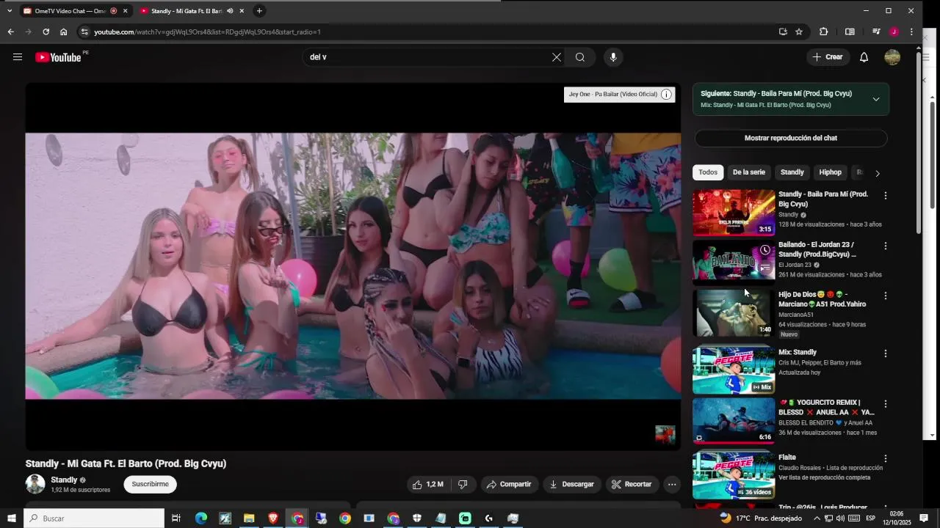The image size is (940, 528).
Task: Open the YouTube account avatar menu
Action: [892, 57]
